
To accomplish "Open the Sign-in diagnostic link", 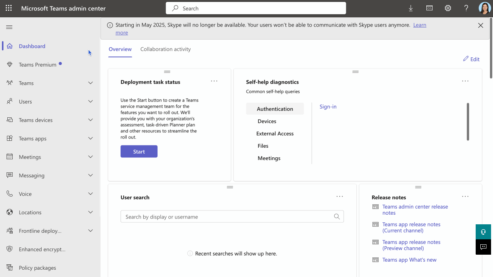I will (x=328, y=107).
